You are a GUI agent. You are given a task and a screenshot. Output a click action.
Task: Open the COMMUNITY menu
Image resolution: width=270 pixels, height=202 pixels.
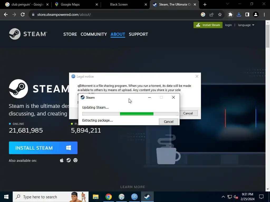point(94,34)
